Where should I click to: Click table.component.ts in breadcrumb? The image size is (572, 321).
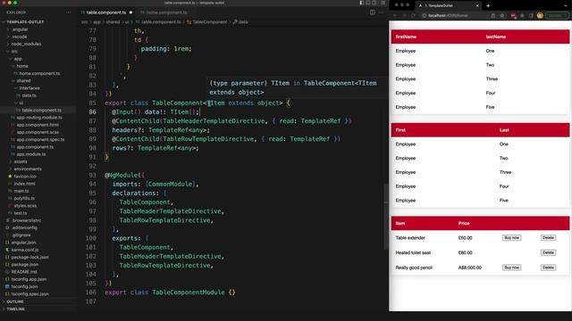161,21
